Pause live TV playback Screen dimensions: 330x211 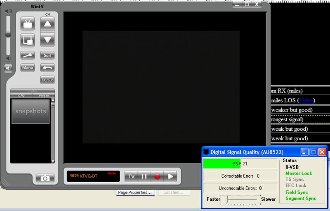coord(144,176)
